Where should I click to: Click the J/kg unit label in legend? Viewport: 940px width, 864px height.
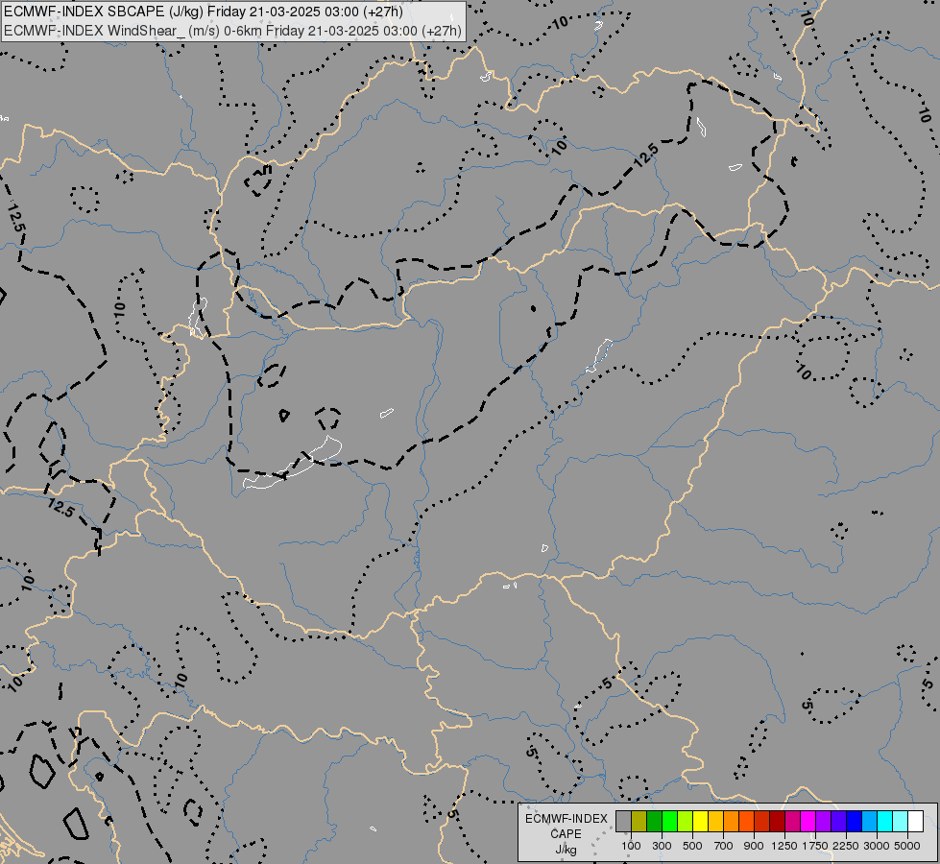click(566, 850)
